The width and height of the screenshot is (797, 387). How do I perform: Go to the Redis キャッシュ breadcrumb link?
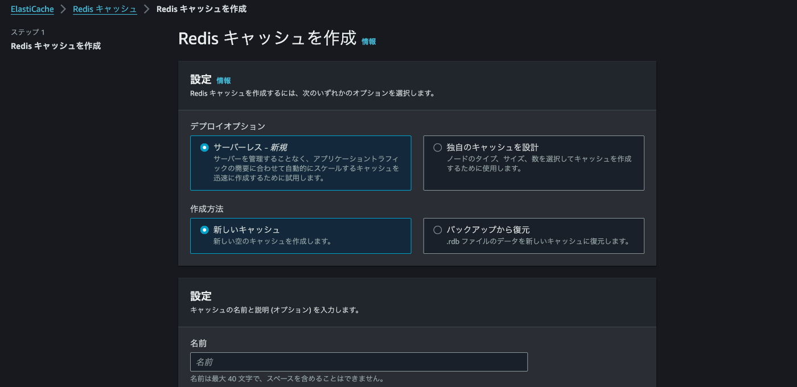tap(105, 9)
